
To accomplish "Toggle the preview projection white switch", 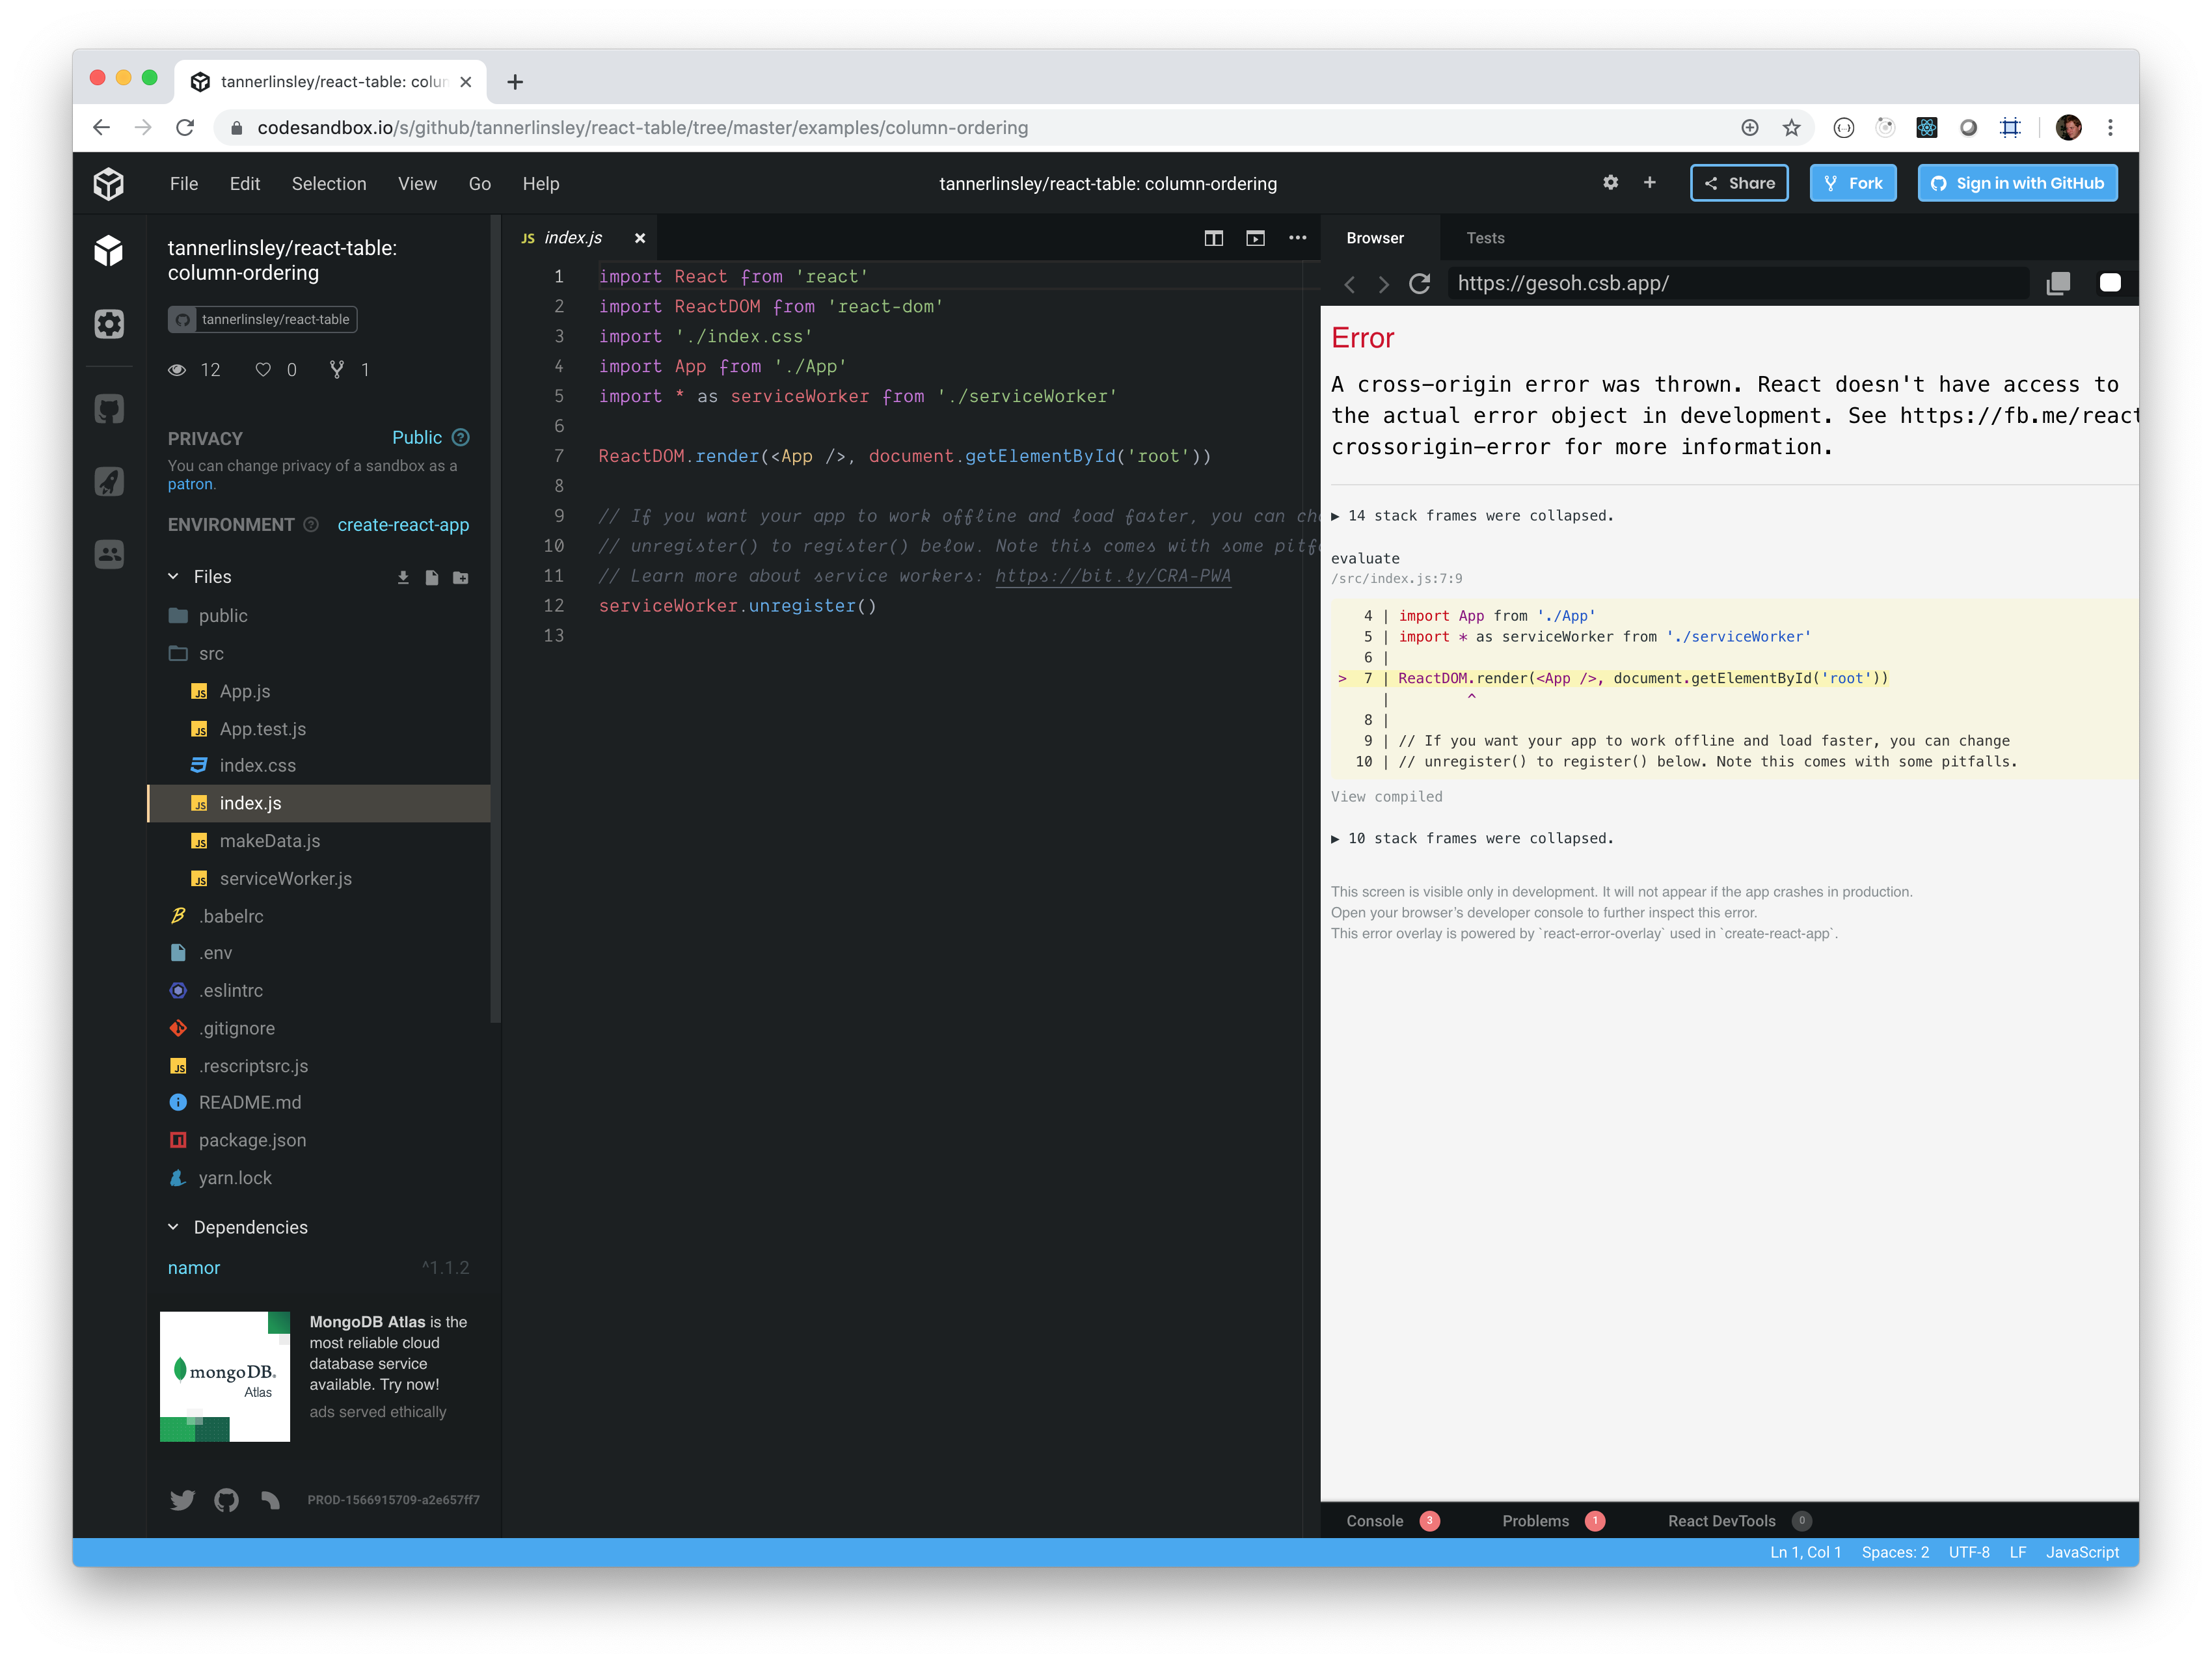I will 2110,283.
